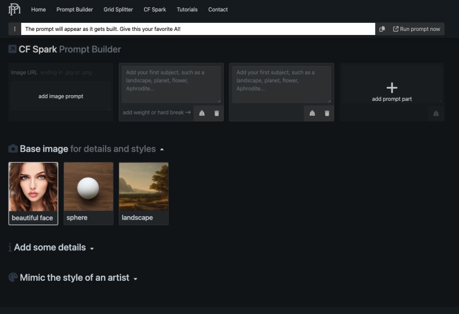This screenshot has height=314, width=459.
Task: Delete the first subject card with its trash icon
Action: click(x=217, y=113)
